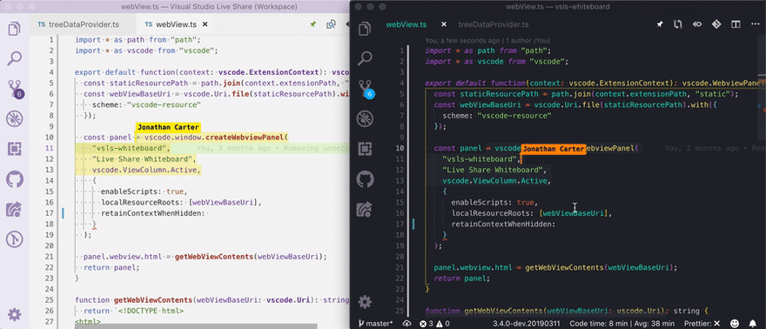Click the compare changes icon in dark toolbar
This screenshot has width=766, height=329.
pos(678,24)
